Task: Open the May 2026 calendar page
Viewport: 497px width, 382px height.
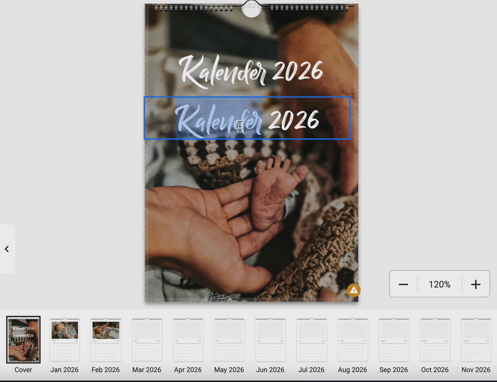Action: pos(229,340)
